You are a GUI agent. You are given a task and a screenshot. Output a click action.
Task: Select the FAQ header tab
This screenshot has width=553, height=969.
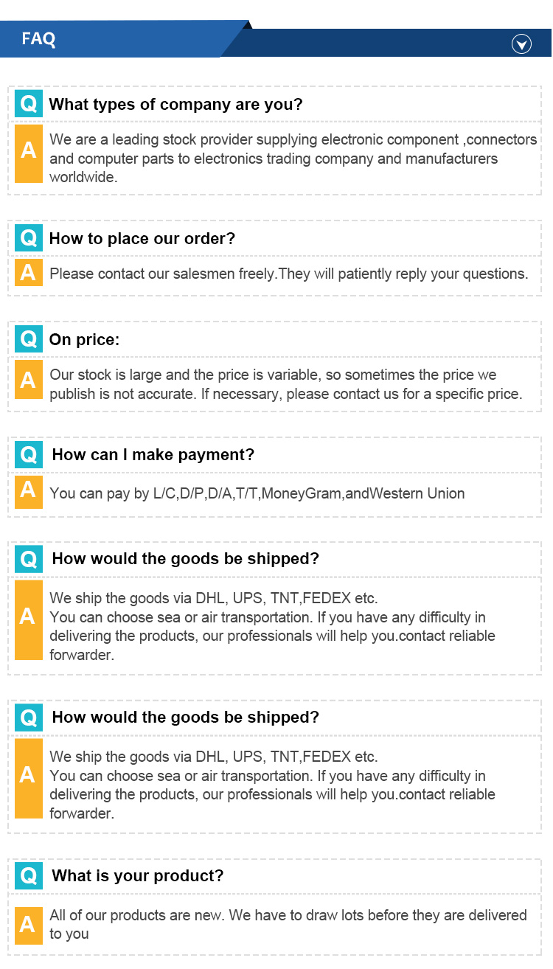pos(39,39)
